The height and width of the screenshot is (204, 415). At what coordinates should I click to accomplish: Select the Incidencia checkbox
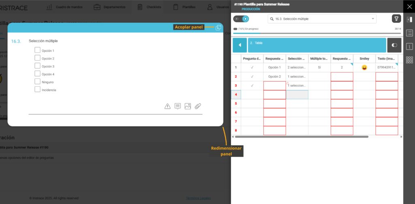coord(37,89)
